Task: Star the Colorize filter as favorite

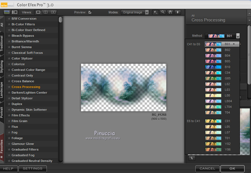Action: pyautogui.click(x=9, y=64)
